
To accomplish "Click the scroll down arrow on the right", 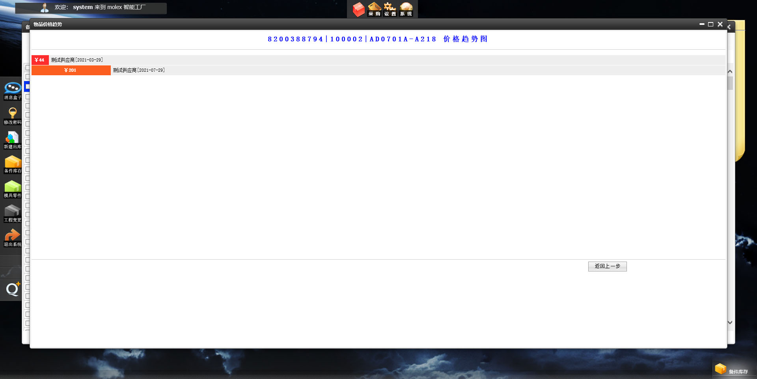I will 730,322.
